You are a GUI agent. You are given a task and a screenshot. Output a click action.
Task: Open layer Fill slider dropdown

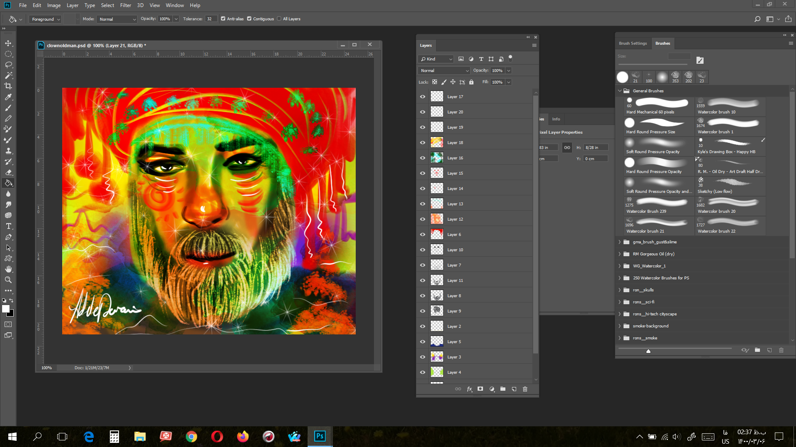pyautogui.click(x=509, y=82)
